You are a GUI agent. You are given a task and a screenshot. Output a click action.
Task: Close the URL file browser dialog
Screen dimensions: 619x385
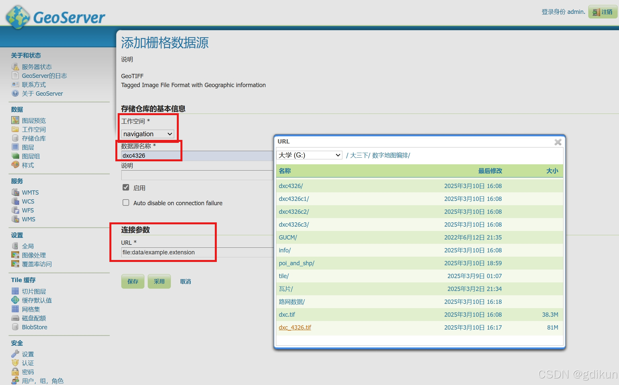[x=558, y=142]
